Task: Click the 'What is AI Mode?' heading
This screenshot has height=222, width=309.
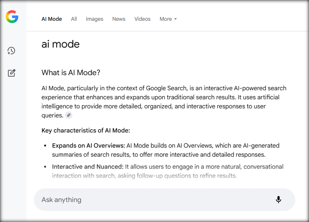Action: click(x=71, y=72)
